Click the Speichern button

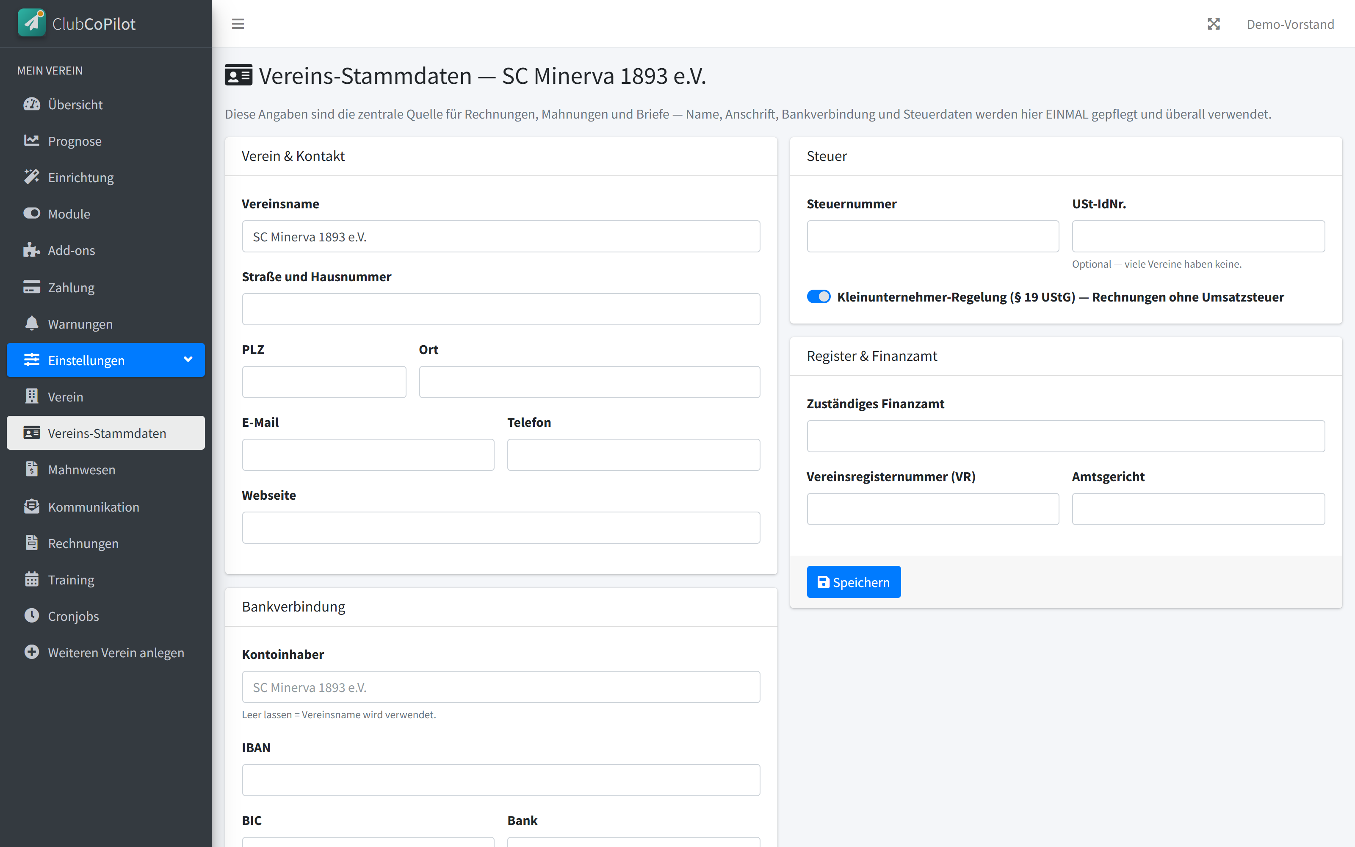click(853, 582)
